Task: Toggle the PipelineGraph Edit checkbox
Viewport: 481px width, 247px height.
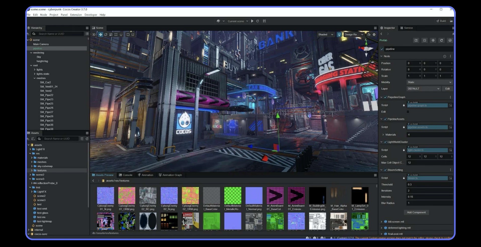Action: (408, 112)
